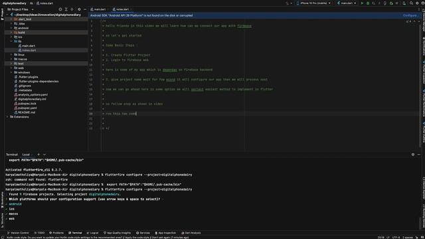The height and width of the screenshot is (239, 425).
Task: Open App Quality Insights tool window
Action: click(117, 233)
